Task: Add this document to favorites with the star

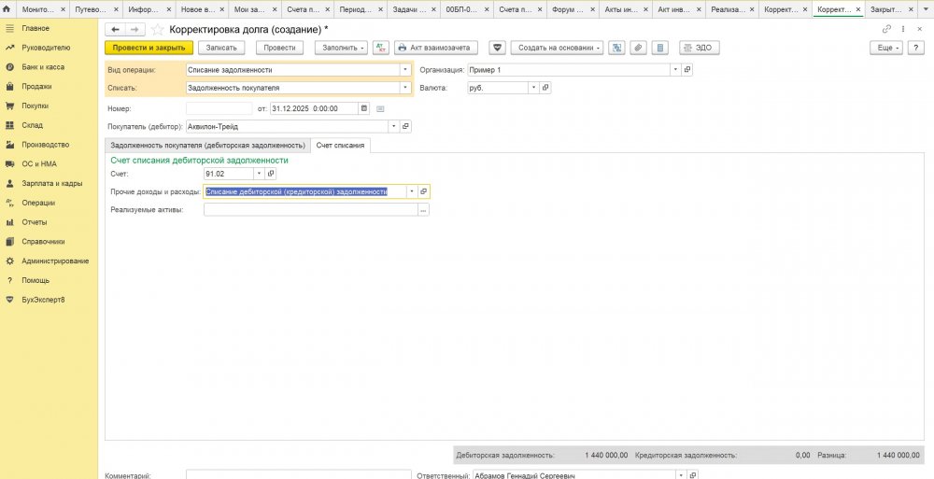Action: (157, 29)
